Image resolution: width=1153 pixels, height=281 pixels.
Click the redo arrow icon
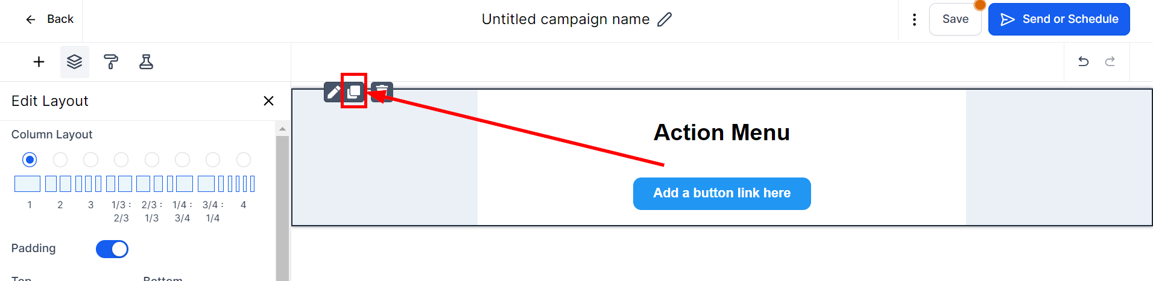[1110, 61]
